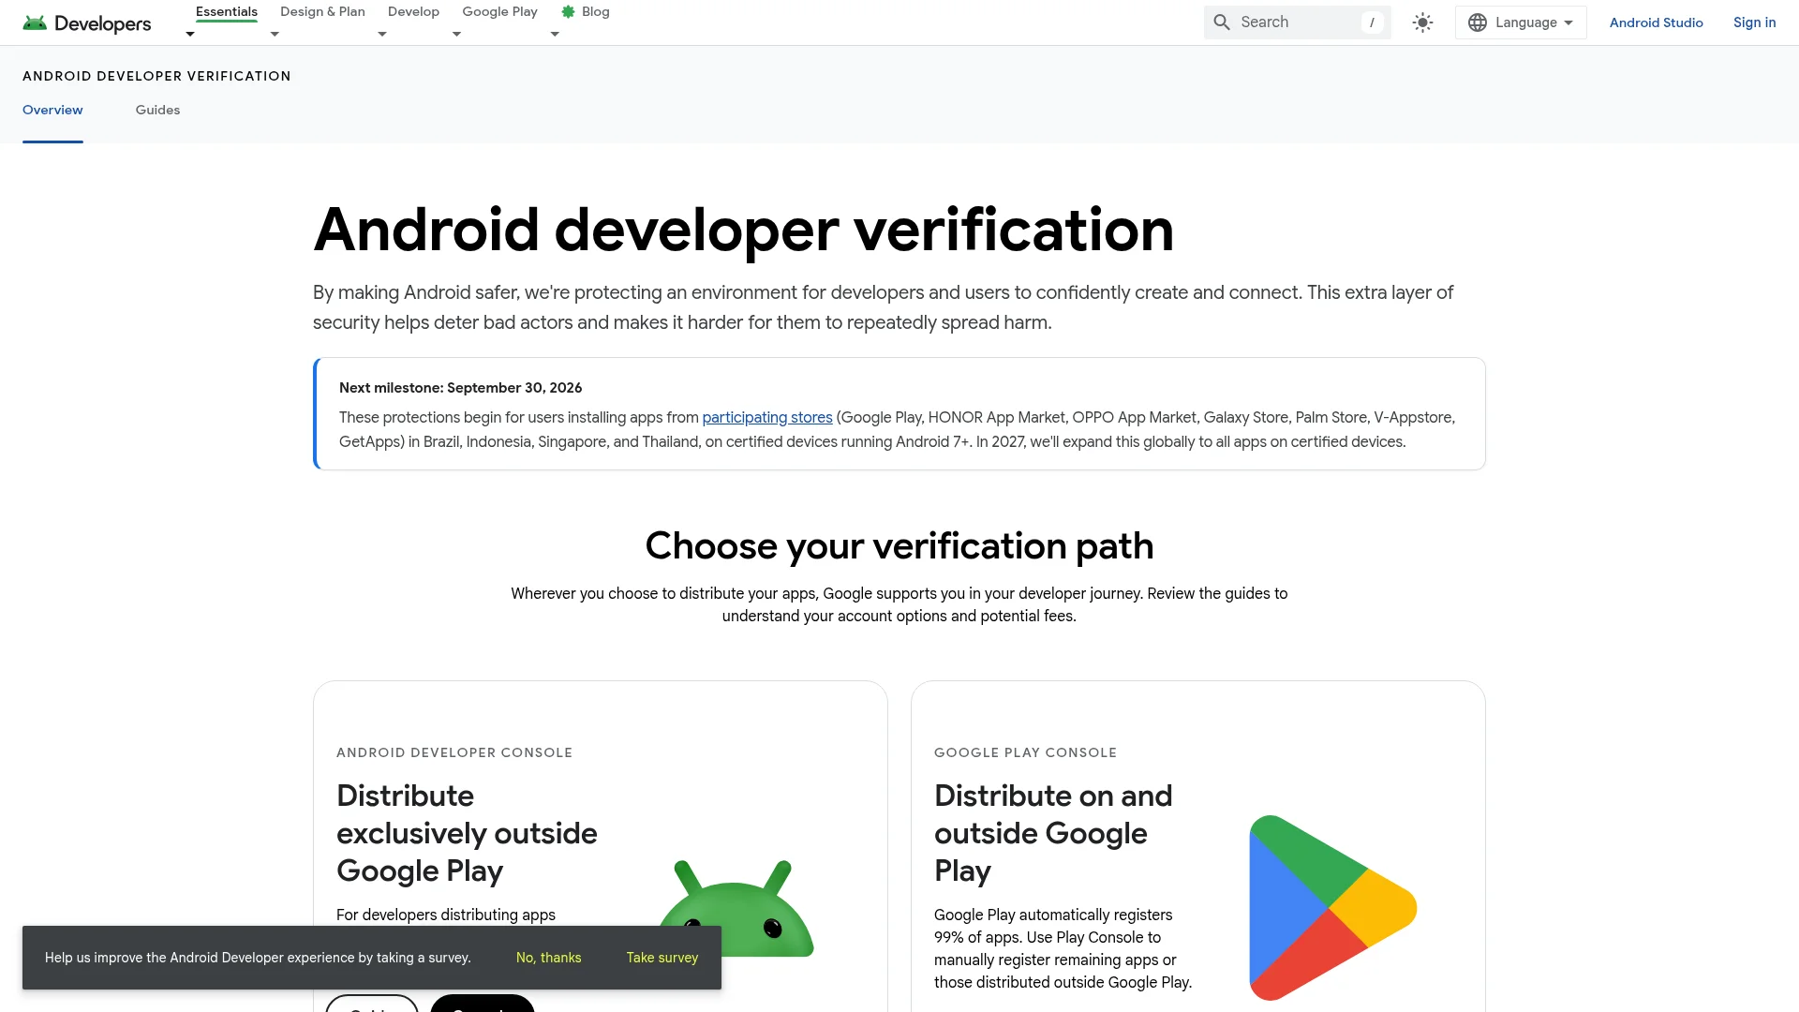
Task: Expand the Develop dropdown arrow
Action: (x=382, y=34)
